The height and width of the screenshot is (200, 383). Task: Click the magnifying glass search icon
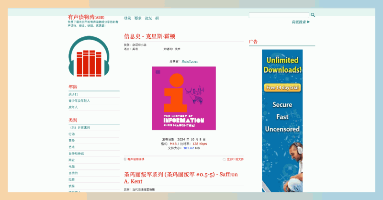coord(313,15)
